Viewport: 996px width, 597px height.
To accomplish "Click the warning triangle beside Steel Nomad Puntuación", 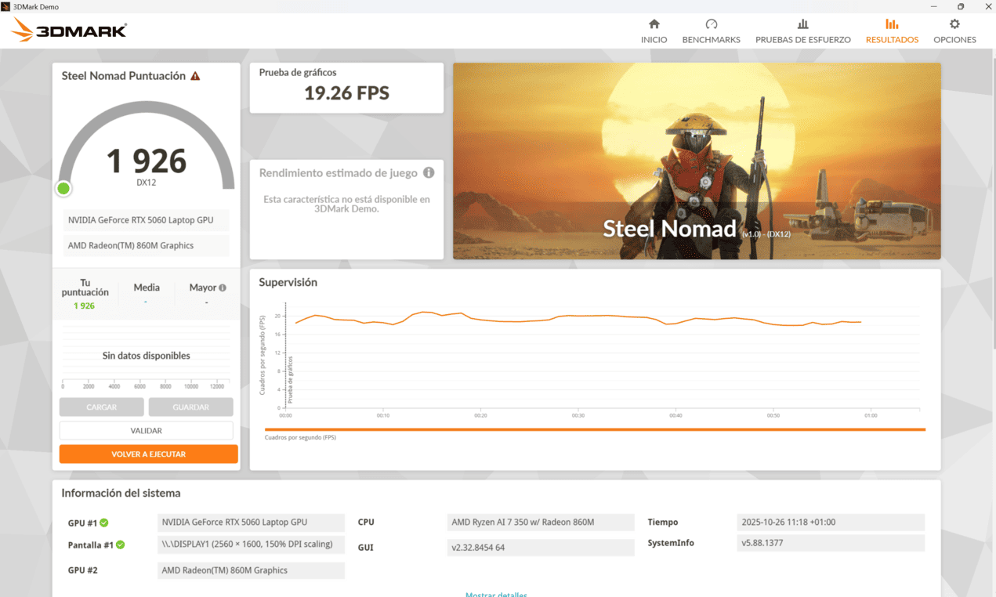I will tap(195, 76).
